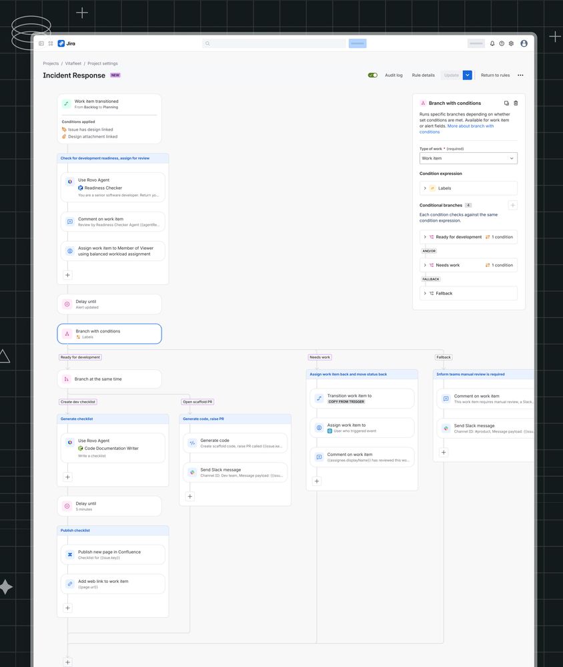The height and width of the screenshot is (667, 563).
Task: Click the Open scaffold PR label
Action: 197,401
